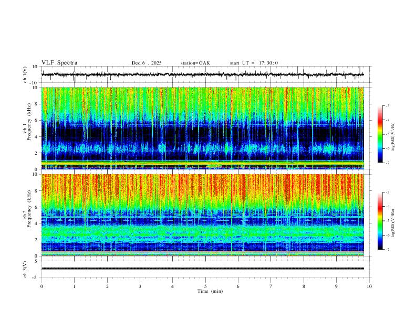
Task: Click the "ch.1(V)" waveform axis label
Action: pos(26,74)
